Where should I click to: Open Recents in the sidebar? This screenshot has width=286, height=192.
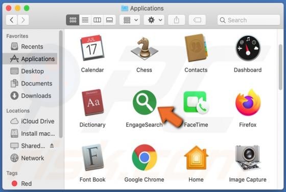[30, 46]
